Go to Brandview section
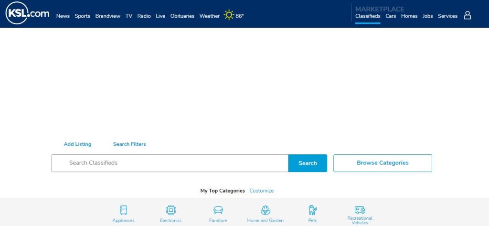Image resolution: width=489 pixels, height=226 pixels. pyautogui.click(x=107, y=16)
